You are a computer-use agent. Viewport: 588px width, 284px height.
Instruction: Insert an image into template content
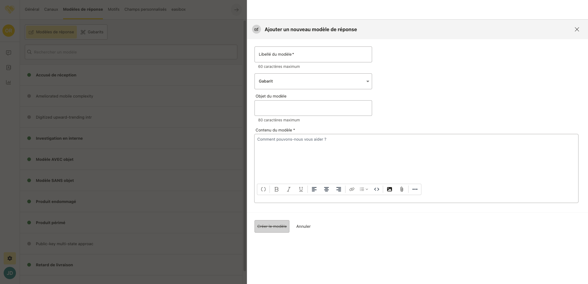tap(389, 189)
